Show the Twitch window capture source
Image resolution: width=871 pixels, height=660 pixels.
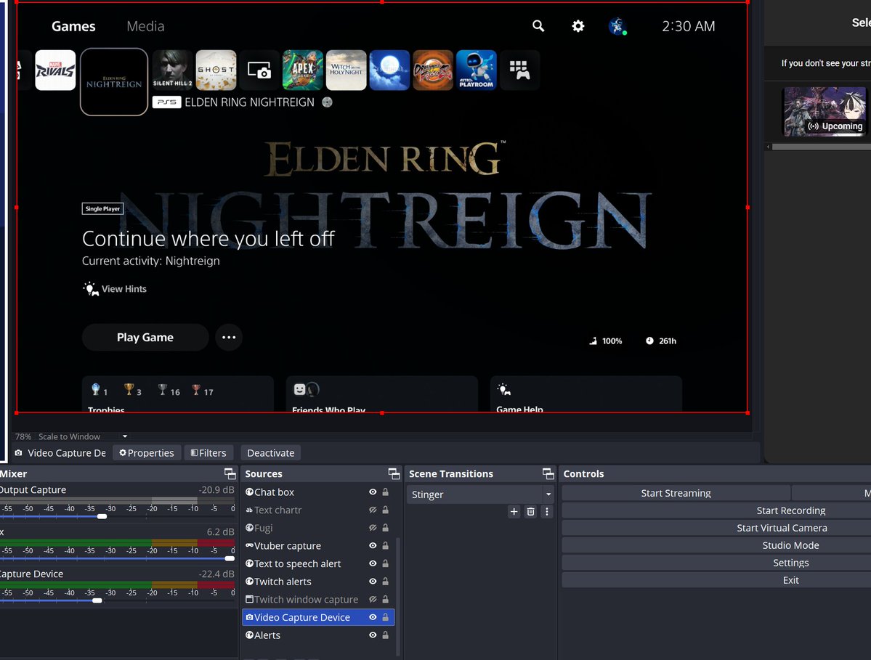click(373, 599)
